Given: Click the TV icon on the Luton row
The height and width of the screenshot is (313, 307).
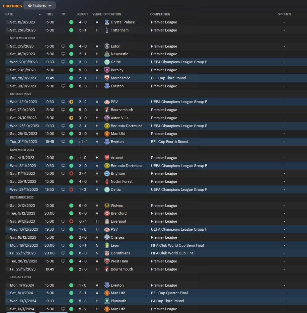Looking at the screenshot, I should pos(63,46).
